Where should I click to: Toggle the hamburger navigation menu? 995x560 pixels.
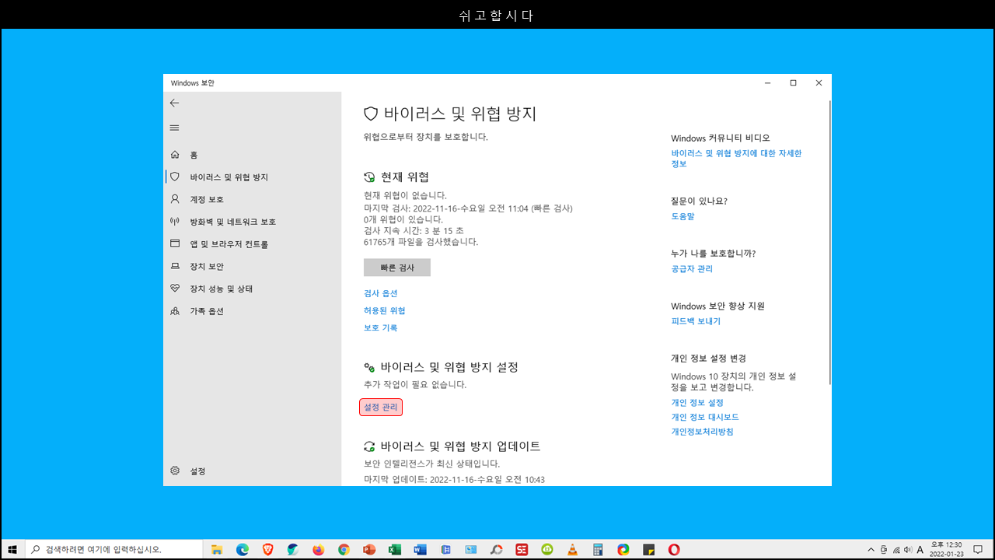(x=174, y=128)
